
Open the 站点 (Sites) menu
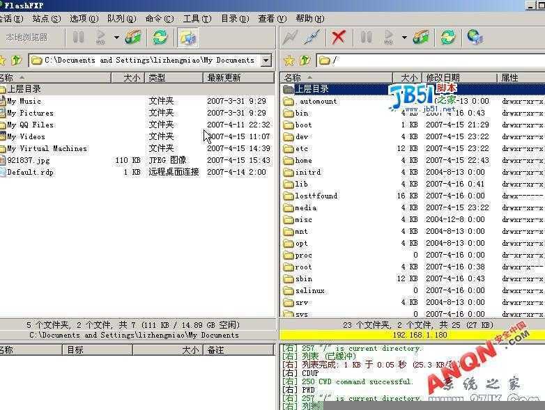[x=46, y=18]
